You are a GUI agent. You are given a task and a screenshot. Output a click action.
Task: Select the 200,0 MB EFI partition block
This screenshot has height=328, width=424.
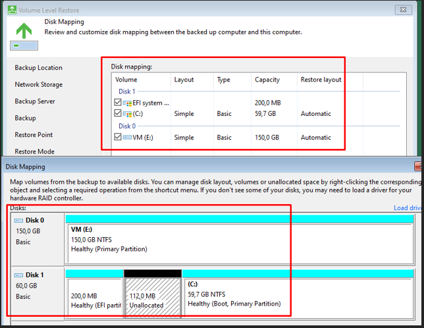(x=94, y=296)
